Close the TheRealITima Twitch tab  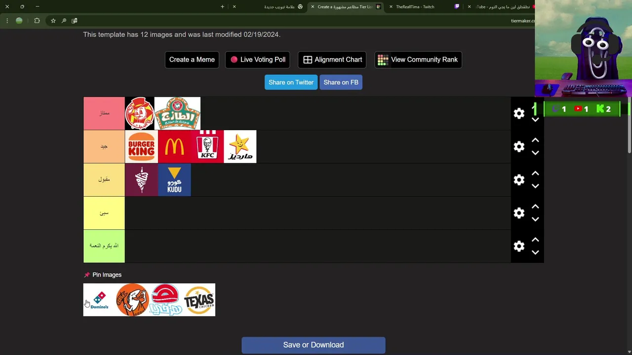click(x=391, y=7)
